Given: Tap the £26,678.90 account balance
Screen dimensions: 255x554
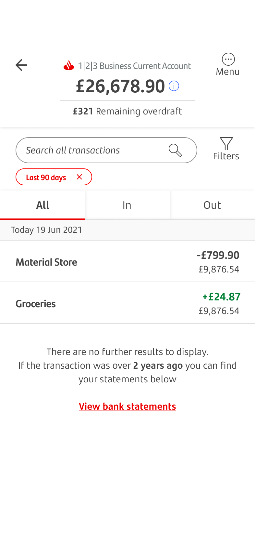Looking at the screenshot, I should click(120, 86).
